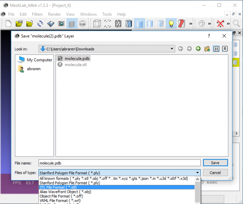Choose Object File Format (*.off)
The image size is (243, 204).
click(117, 196)
